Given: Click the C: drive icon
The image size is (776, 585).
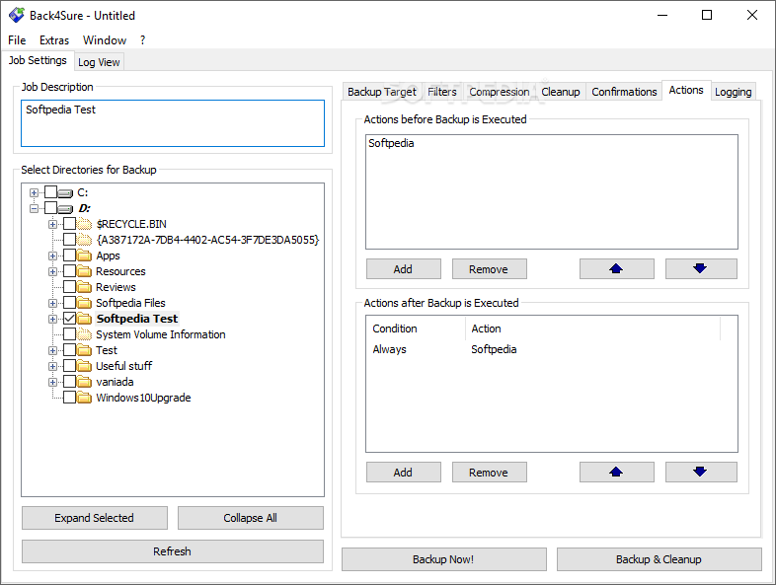Looking at the screenshot, I should [x=65, y=192].
